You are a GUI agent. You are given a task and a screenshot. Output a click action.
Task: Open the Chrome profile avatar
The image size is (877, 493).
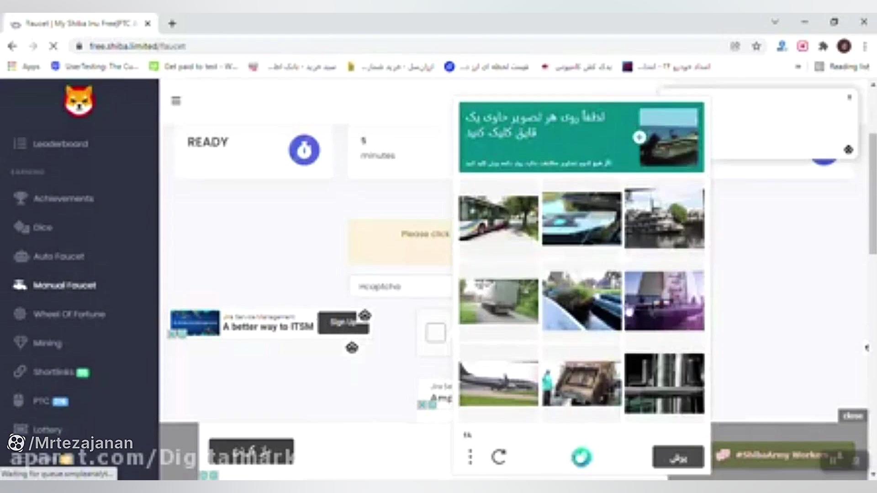[x=844, y=46]
